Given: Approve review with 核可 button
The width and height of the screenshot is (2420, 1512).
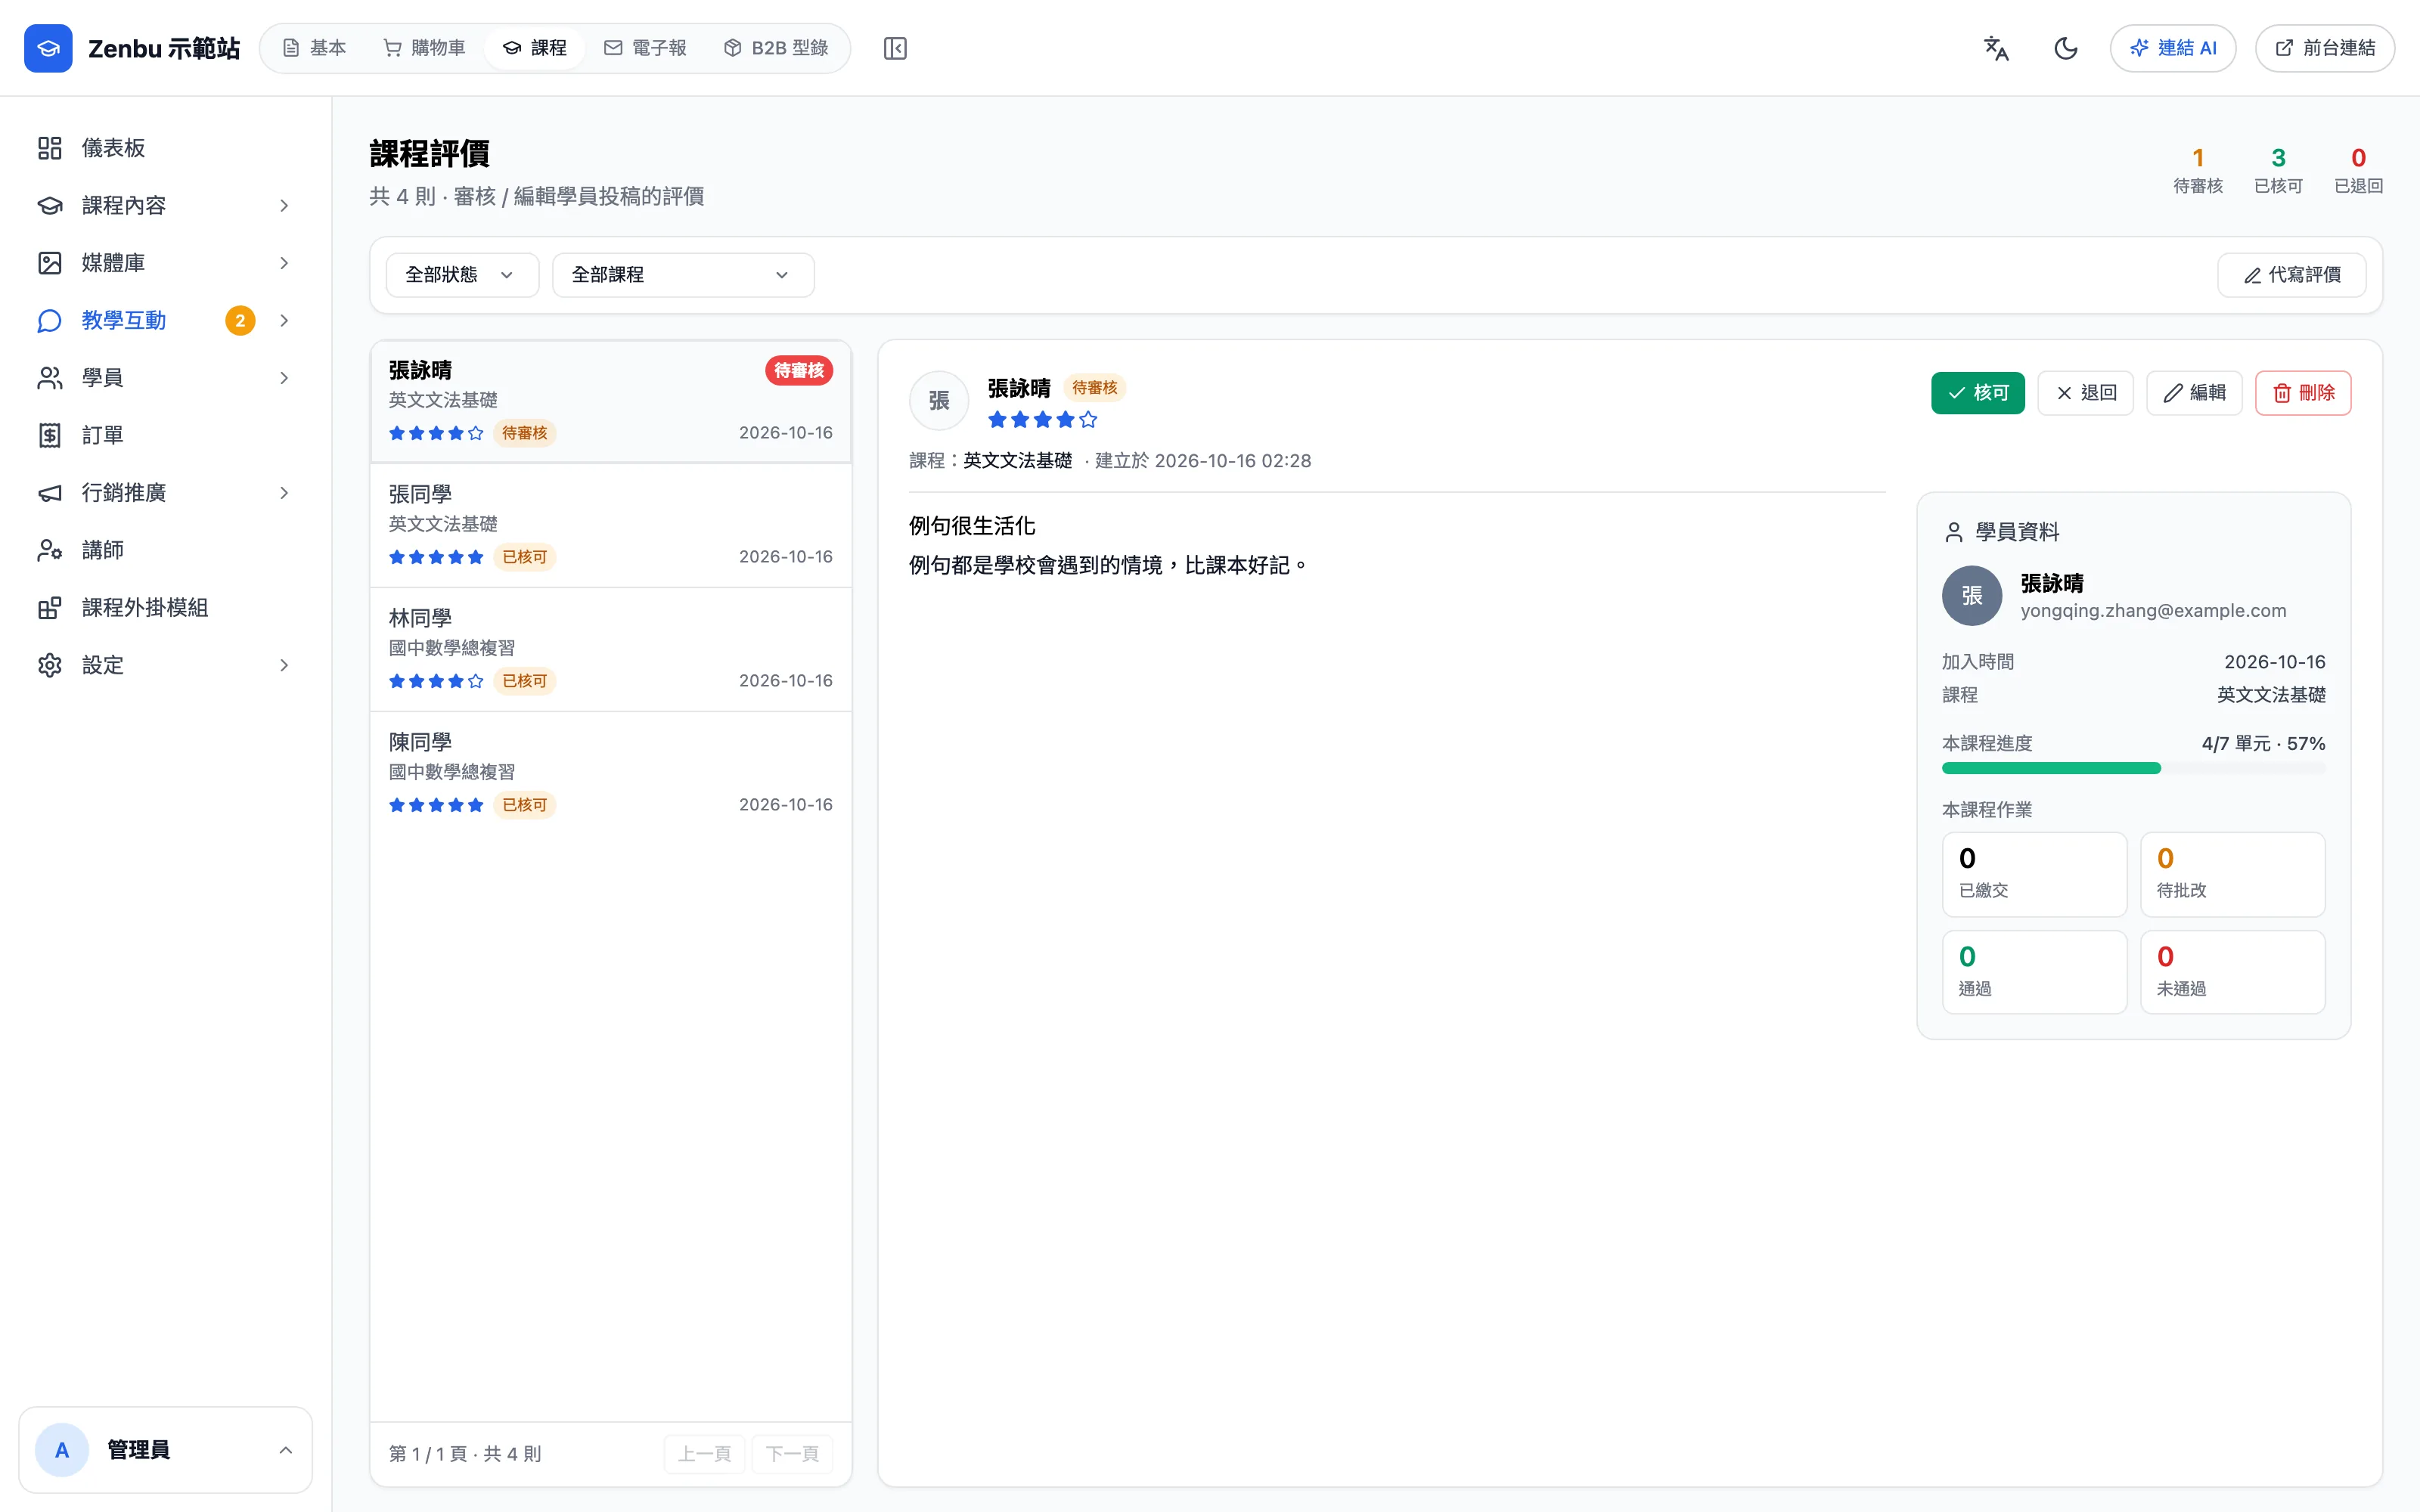Looking at the screenshot, I should 1977,393.
